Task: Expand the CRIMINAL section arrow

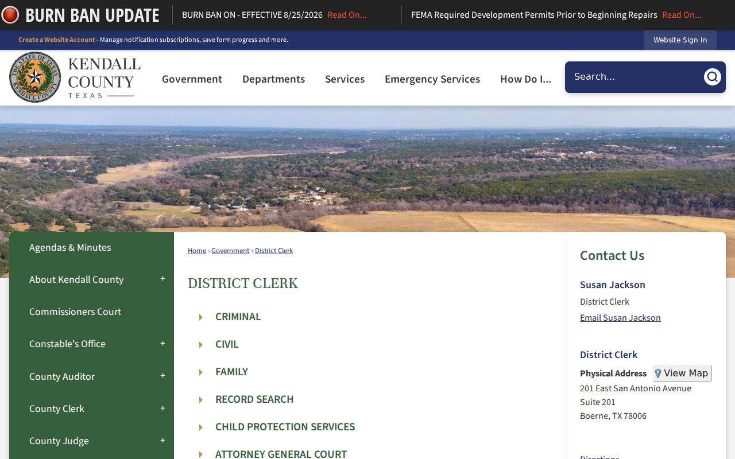Action: (x=200, y=317)
